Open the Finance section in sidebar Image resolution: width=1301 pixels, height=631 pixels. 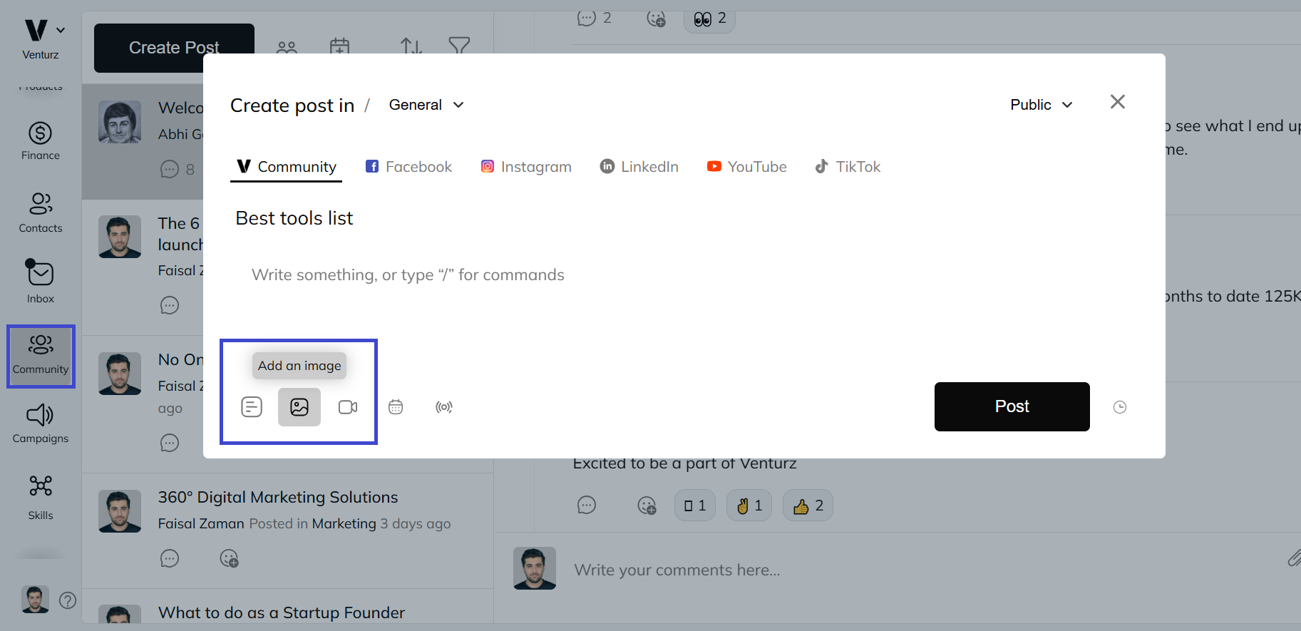pos(41,141)
